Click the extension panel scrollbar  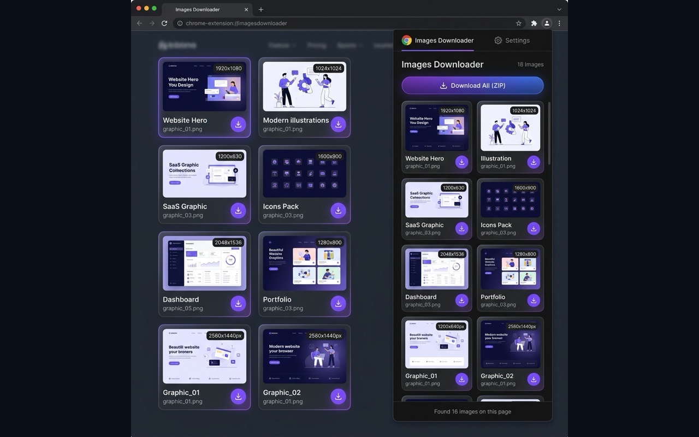click(549, 133)
